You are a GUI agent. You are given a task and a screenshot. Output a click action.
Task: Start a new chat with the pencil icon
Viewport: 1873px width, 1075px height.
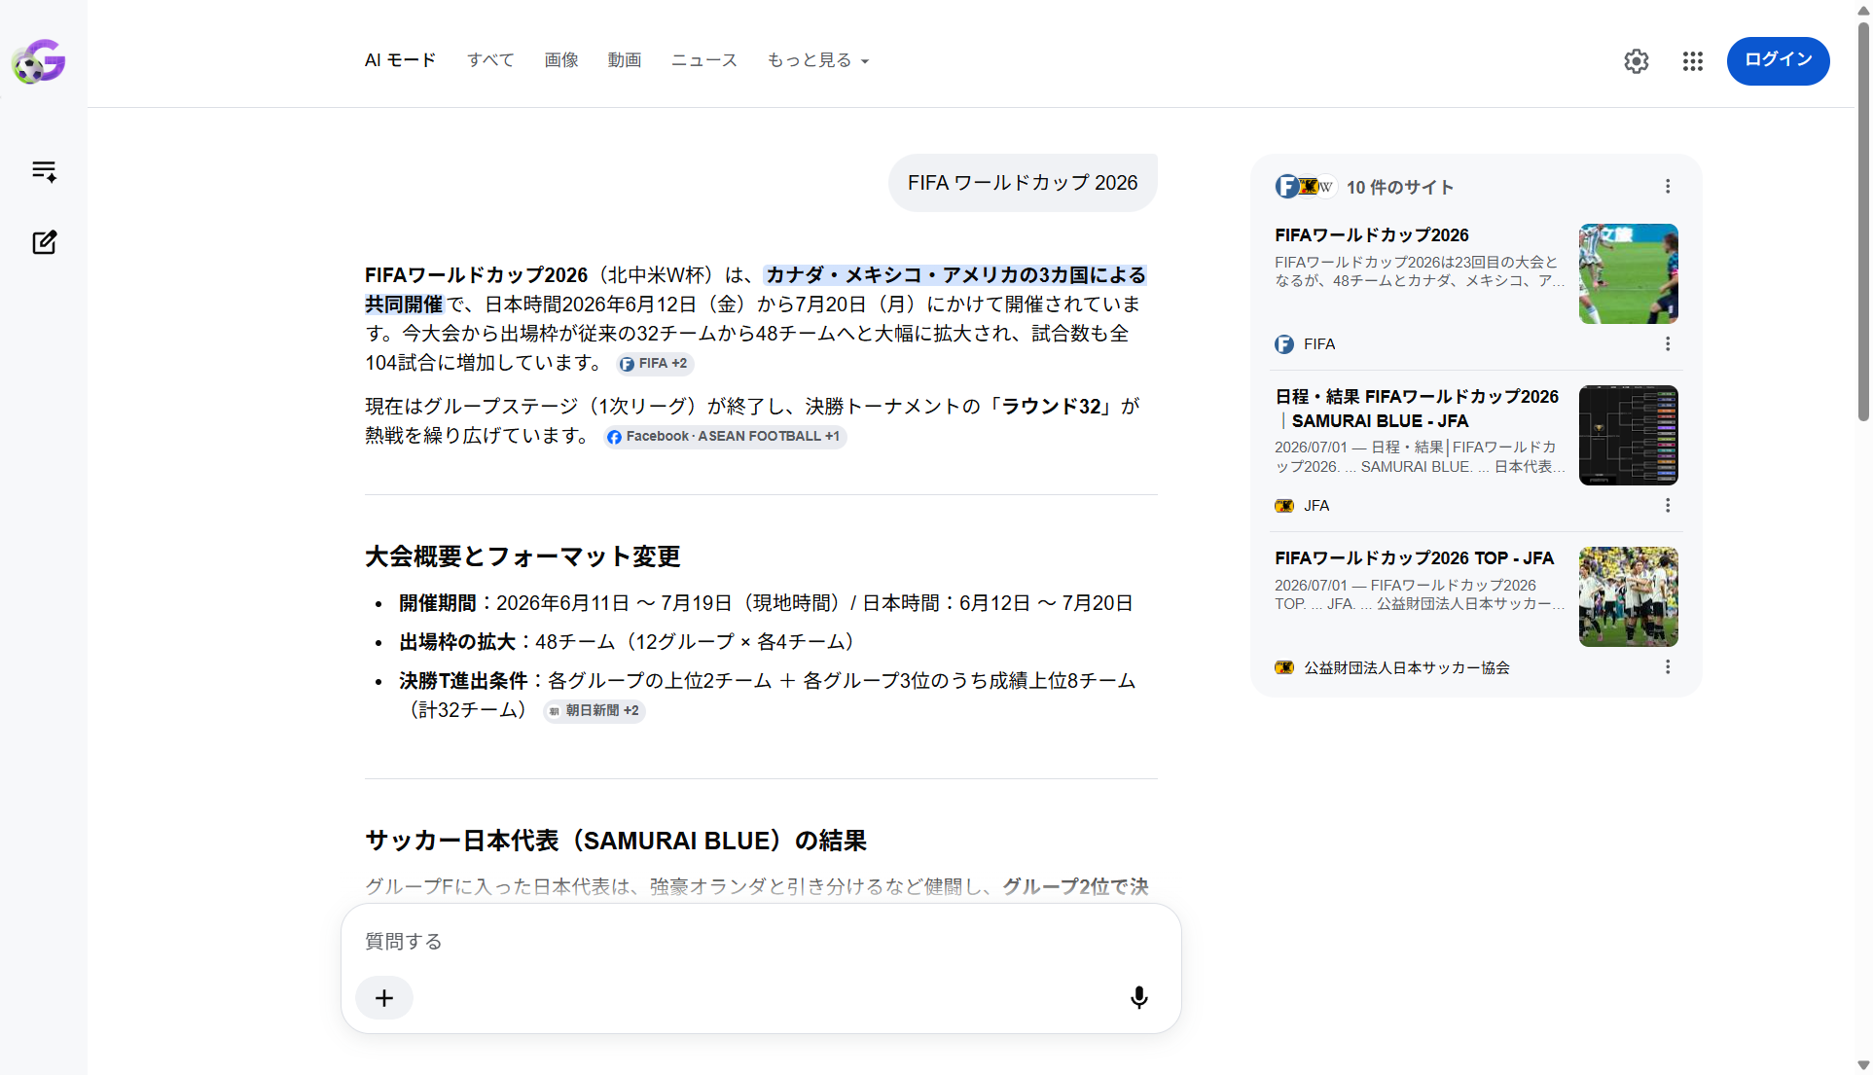click(x=44, y=242)
